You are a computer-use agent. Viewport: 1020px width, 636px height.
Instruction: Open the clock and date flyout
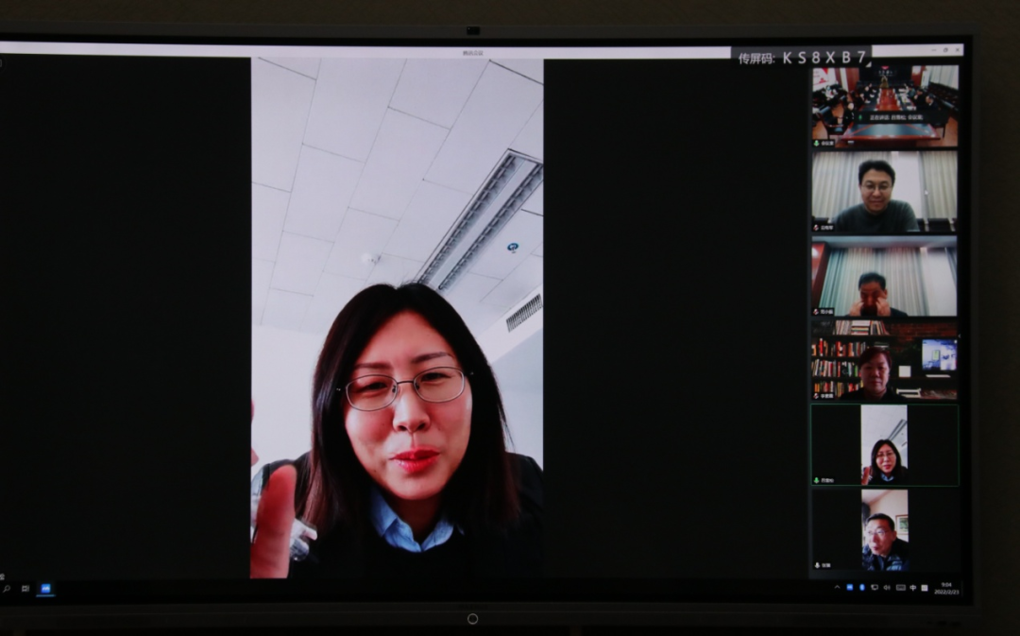point(945,588)
